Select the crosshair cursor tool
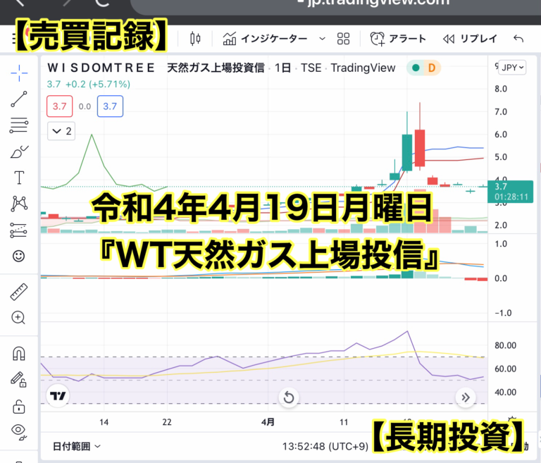Viewport: 541px width, 463px height. 19,73
